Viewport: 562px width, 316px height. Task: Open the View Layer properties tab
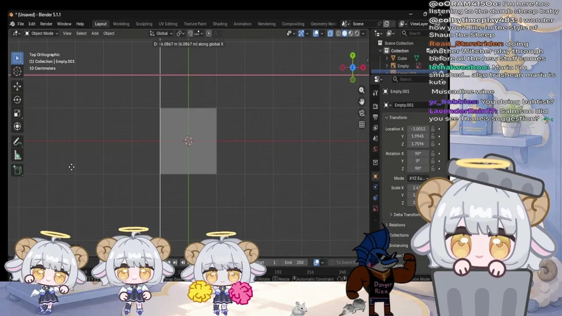375,128
